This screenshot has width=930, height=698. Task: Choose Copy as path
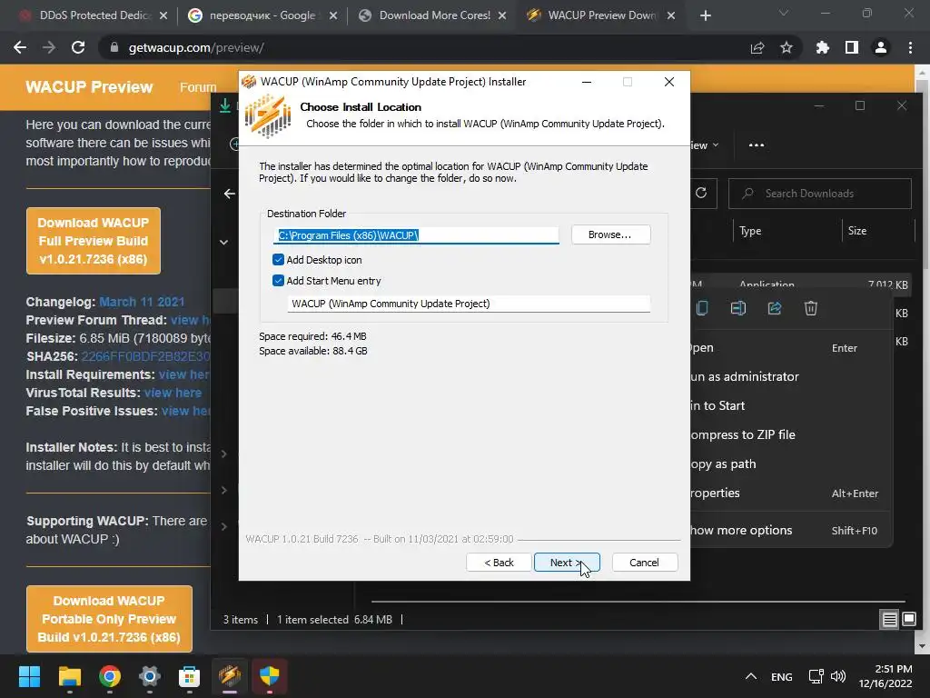pyautogui.click(x=789, y=464)
